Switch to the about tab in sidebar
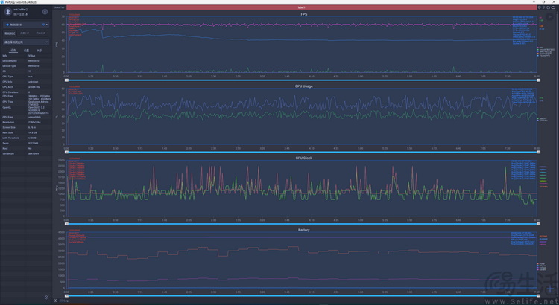The image size is (559, 305). [40, 51]
